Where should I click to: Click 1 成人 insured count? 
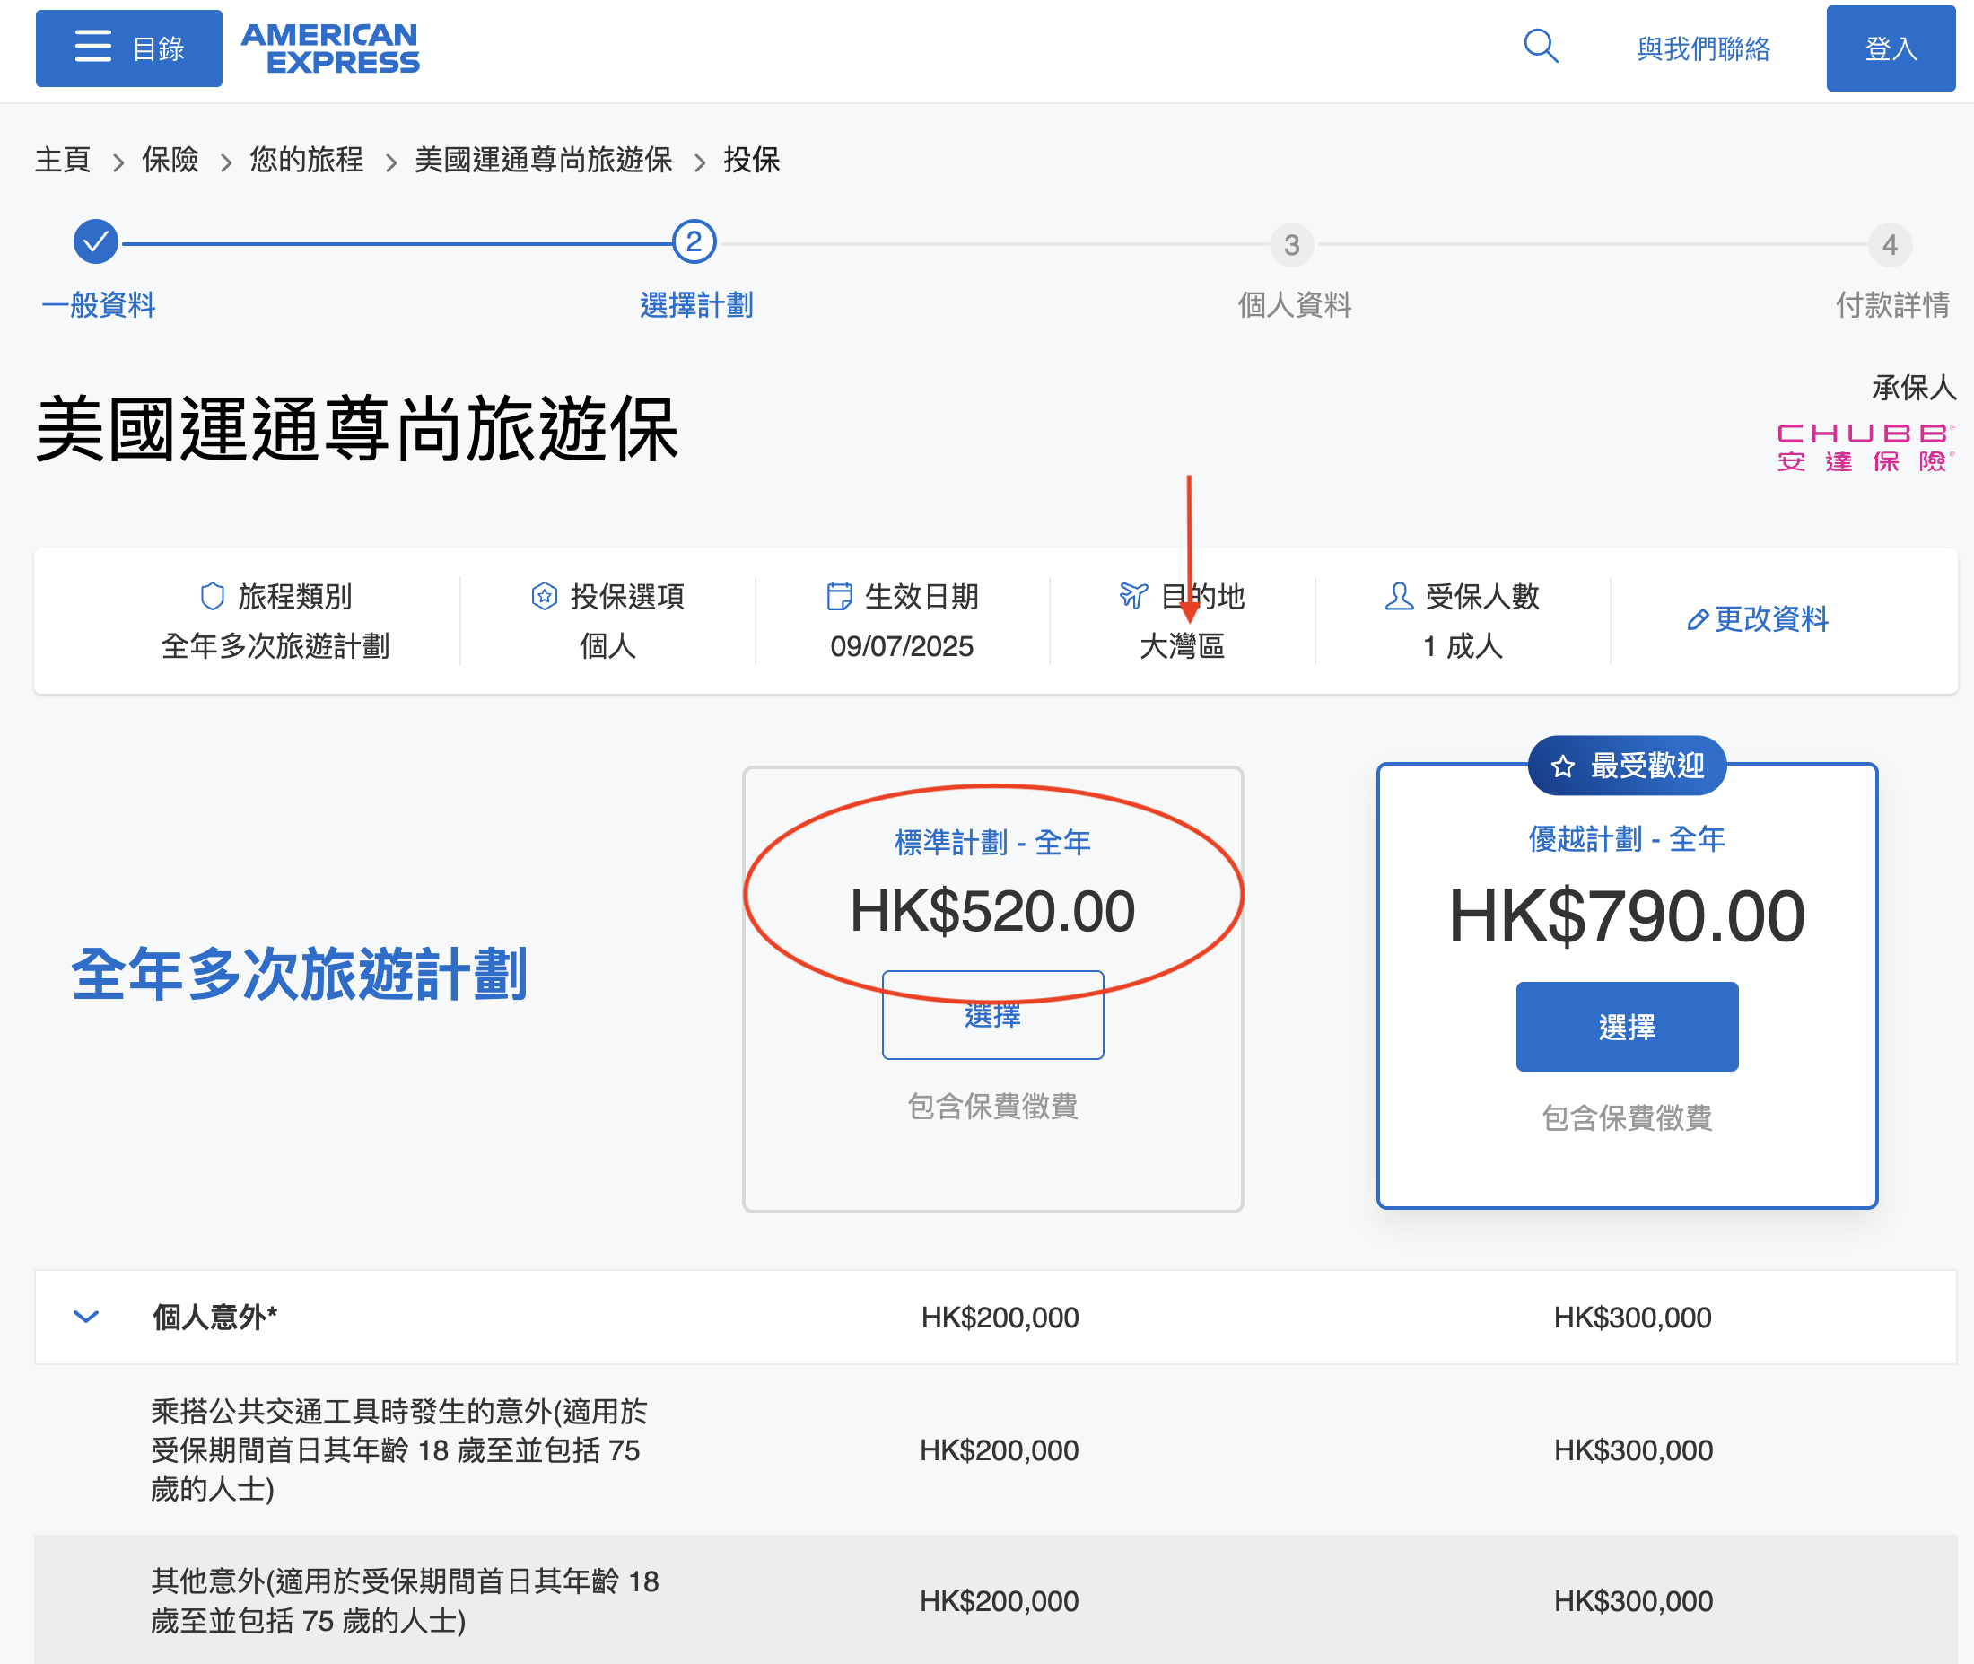(1463, 646)
